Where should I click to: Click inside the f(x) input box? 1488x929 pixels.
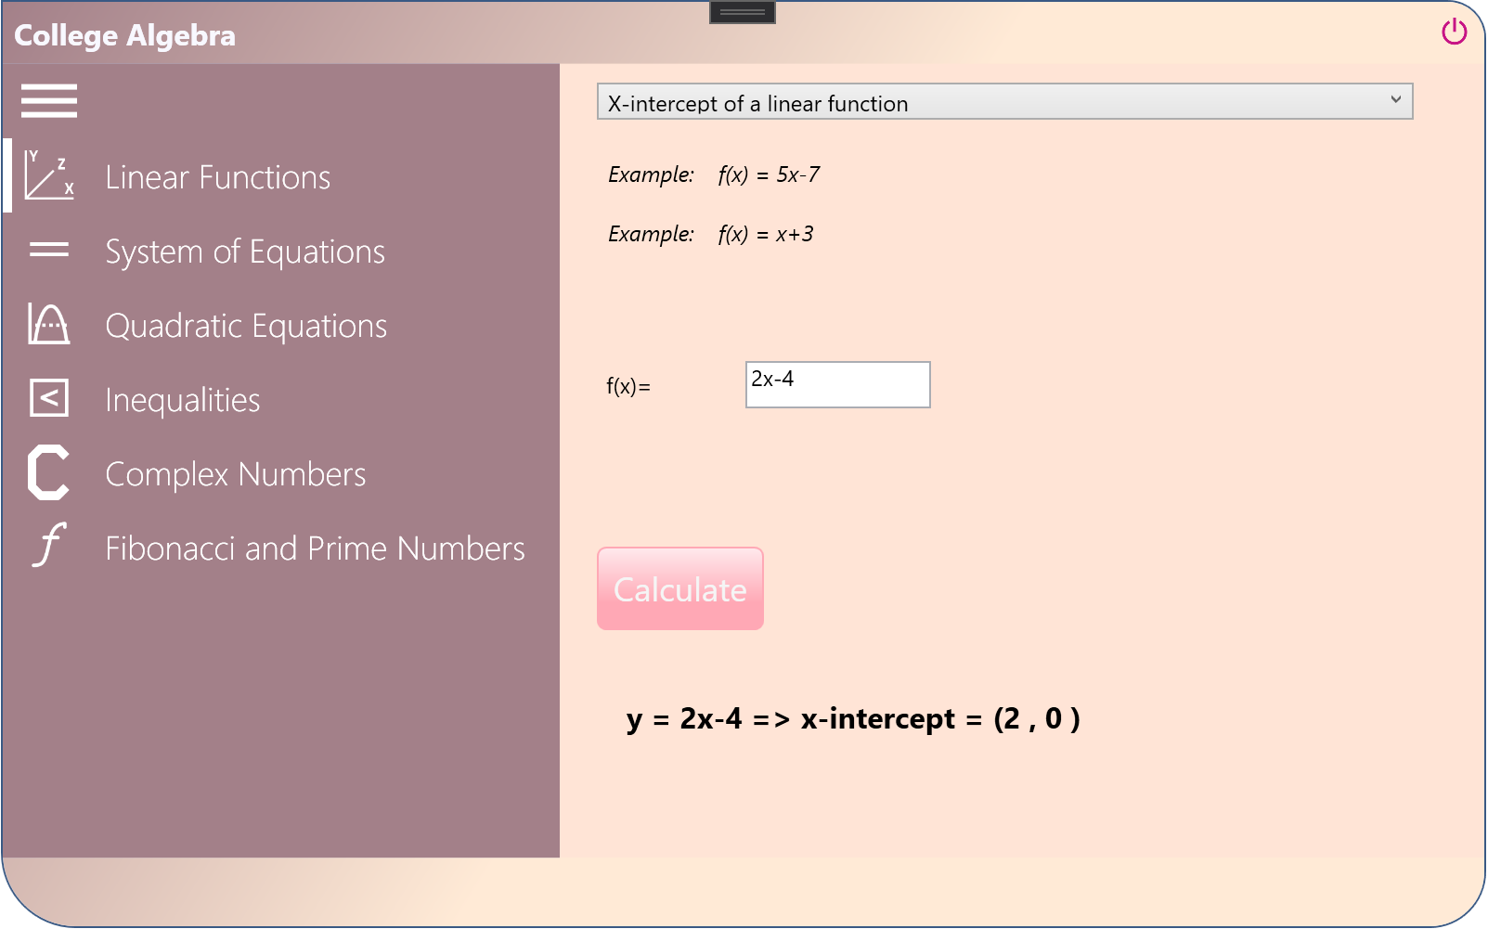[x=836, y=384]
